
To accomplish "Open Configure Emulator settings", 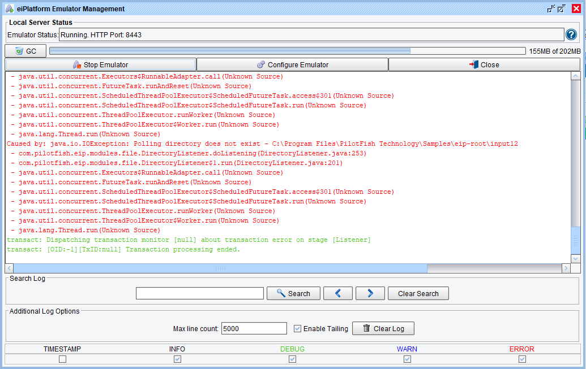I will 292,64.
